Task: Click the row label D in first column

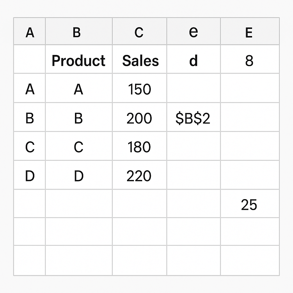Action: tap(29, 175)
